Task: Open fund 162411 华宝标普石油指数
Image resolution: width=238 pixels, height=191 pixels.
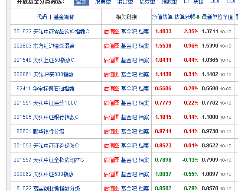Action: (44, 89)
